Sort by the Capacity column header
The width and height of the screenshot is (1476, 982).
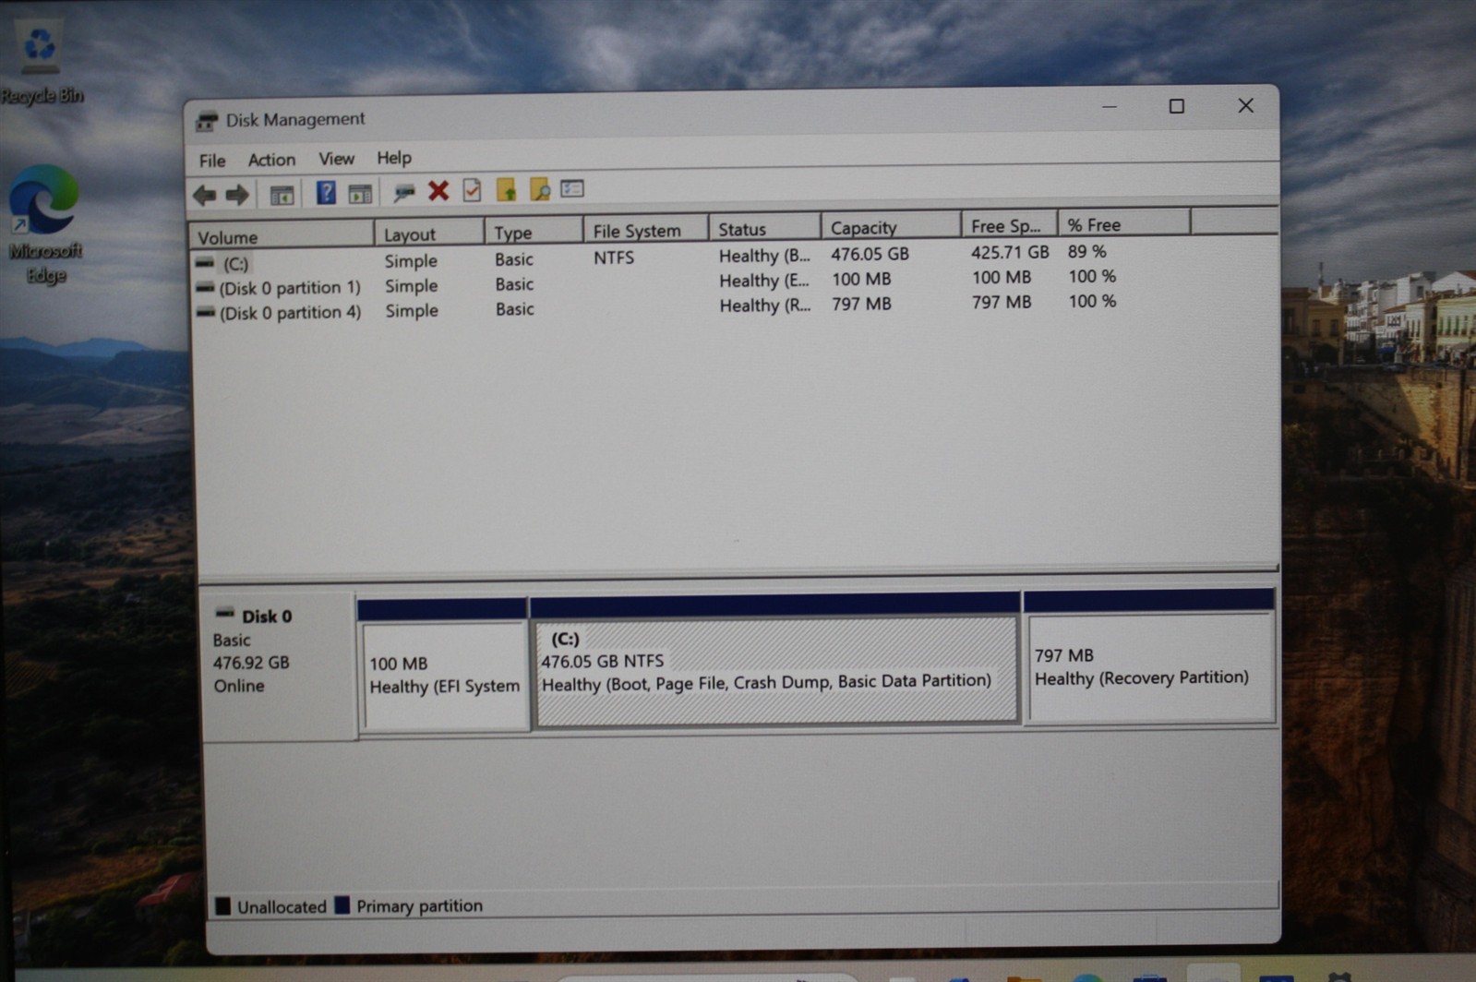[x=891, y=226]
